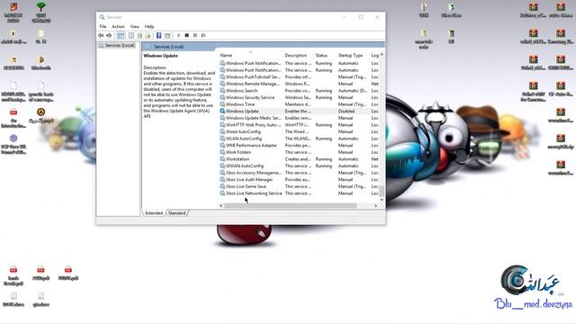Viewport: 576px width, 324px height.
Task: Start Service using the play icon
Action: point(178,35)
